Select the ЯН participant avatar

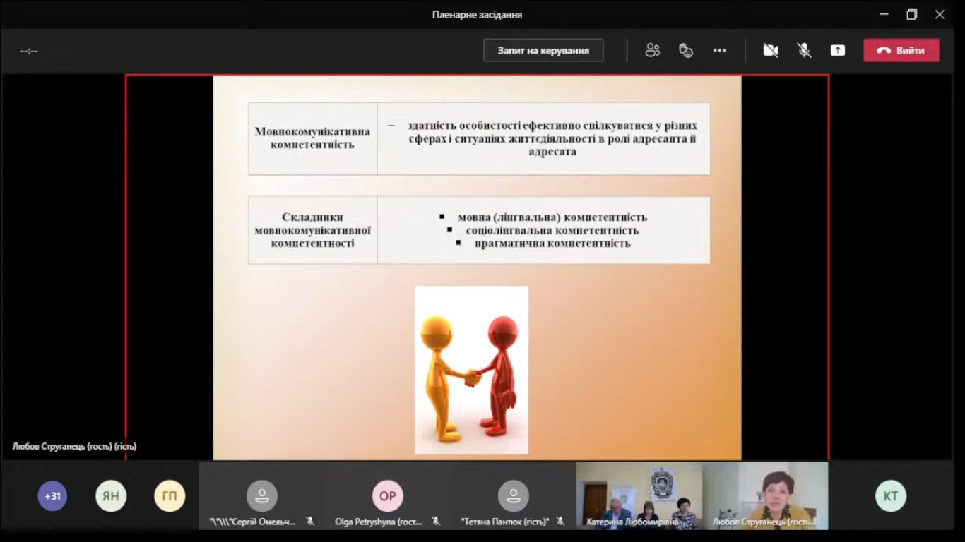click(111, 496)
